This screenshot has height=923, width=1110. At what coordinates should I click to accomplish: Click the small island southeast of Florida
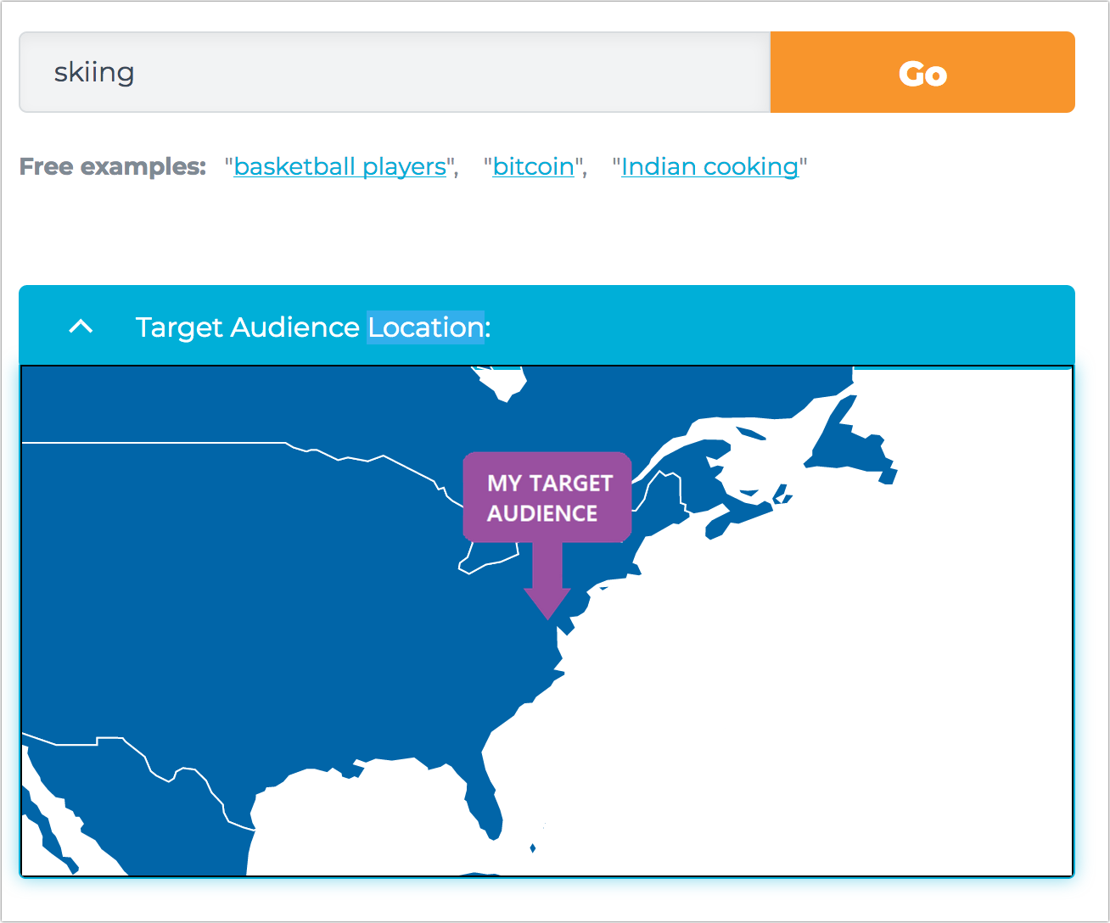533,847
